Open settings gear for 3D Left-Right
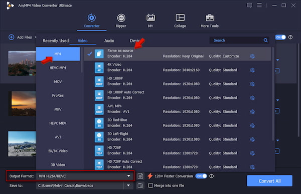301x194 pixels. [252, 139]
